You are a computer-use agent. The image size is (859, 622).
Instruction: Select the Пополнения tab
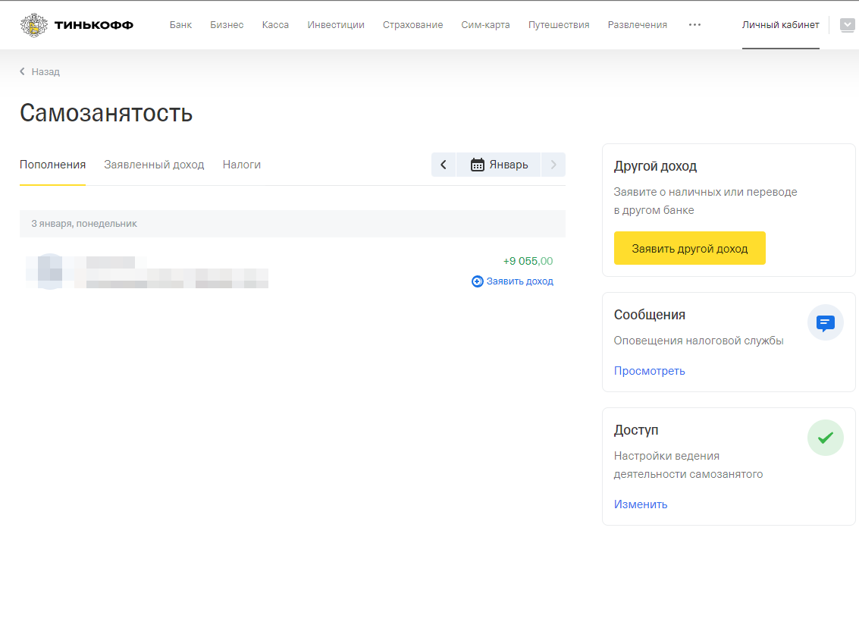click(52, 165)
